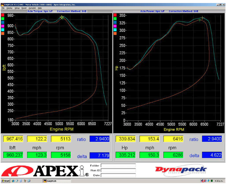Click the fifth quick launch icon
Viewport: 226px width, 184px height.
coord(29,181)
